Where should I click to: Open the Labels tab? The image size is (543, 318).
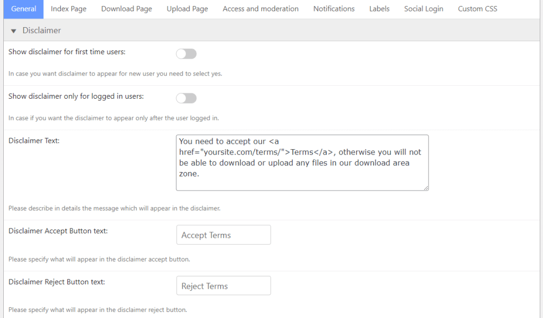(379, 9)
